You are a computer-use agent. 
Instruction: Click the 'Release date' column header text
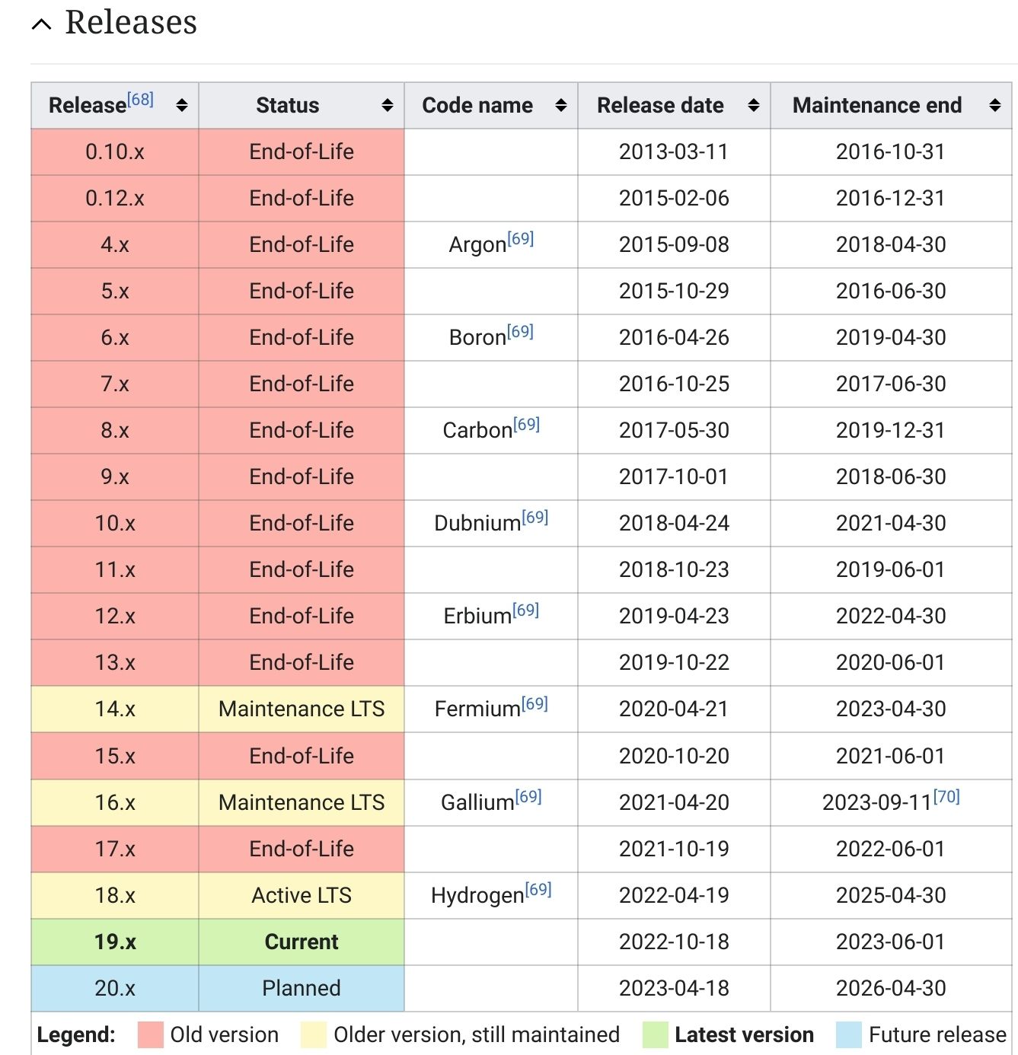point(660,105)
